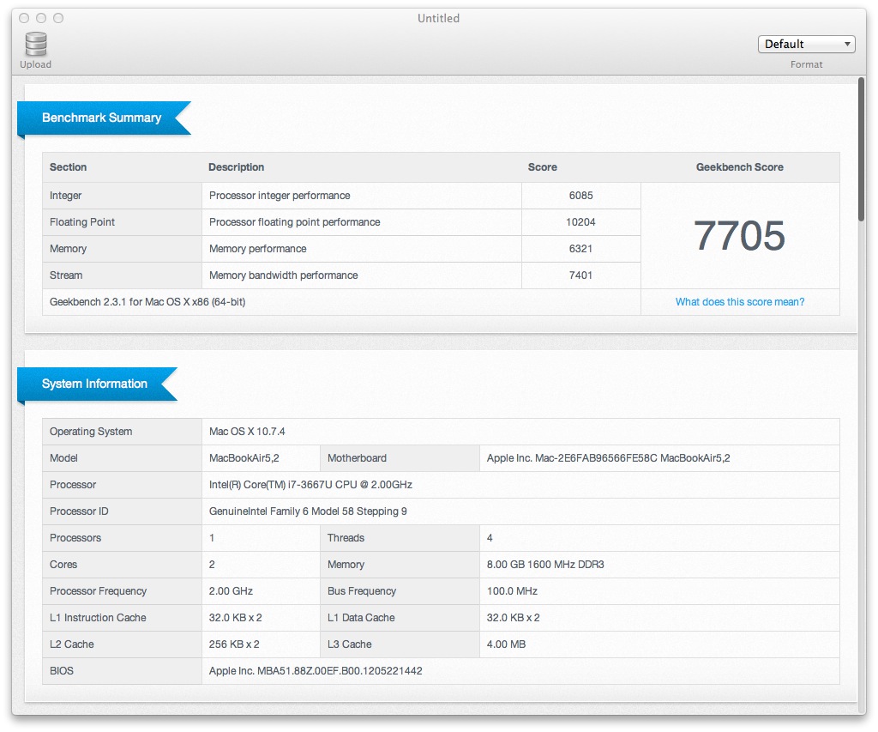Open 'What does this score mean?' link

[x=740, y=301]
